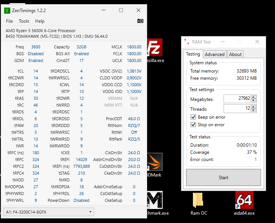Decrease Megabytes with the down stepper arrow
The width and height of the screenshot is (275, 223).
pos(253,101)
